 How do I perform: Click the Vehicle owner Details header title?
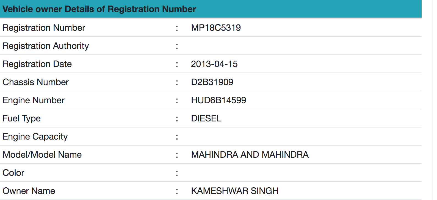tap(99, 9)
